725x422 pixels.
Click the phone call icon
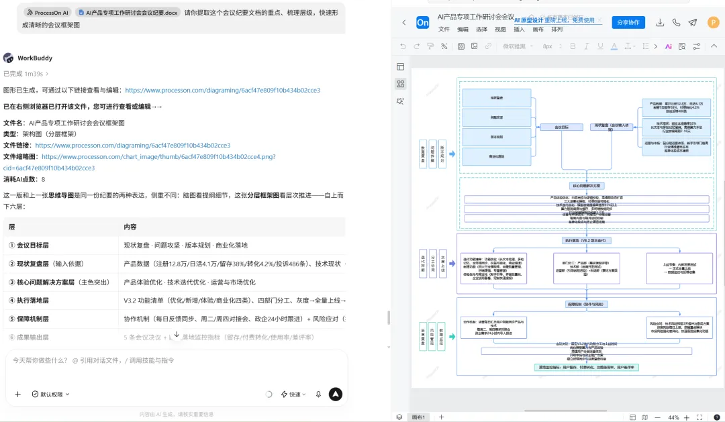coord(677,22)
